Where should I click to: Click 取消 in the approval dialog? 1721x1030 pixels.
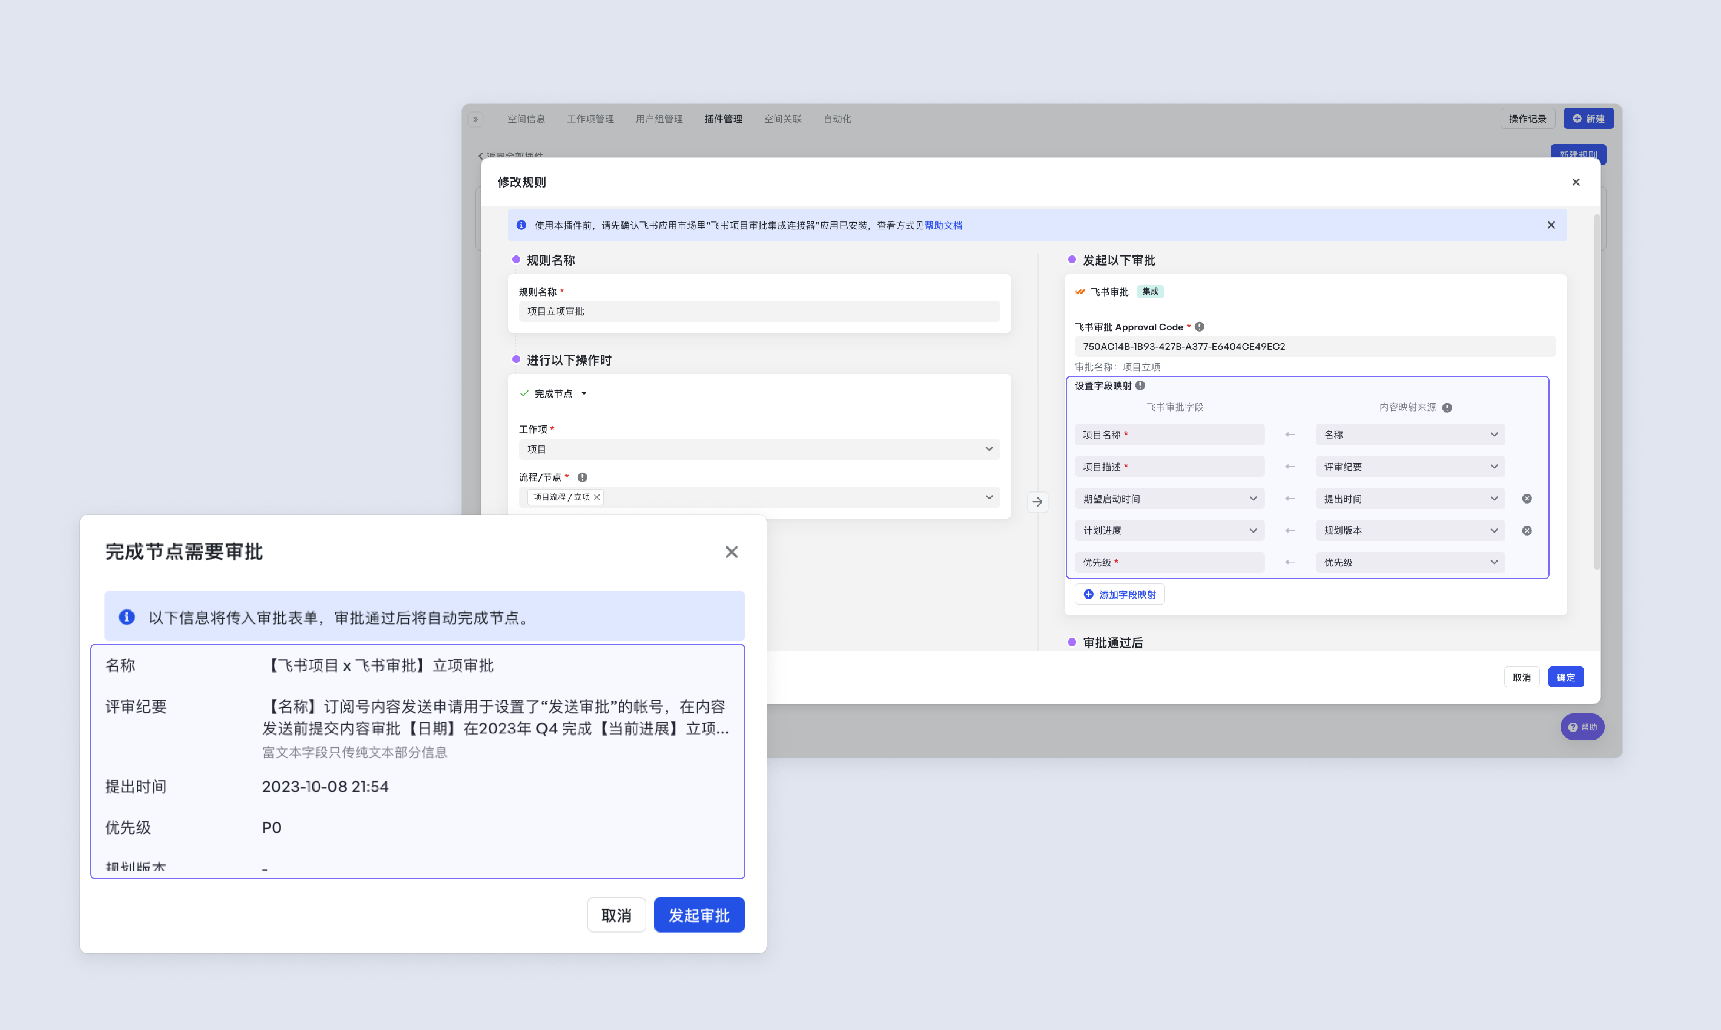pyautogui.click(x=616, y=915)
